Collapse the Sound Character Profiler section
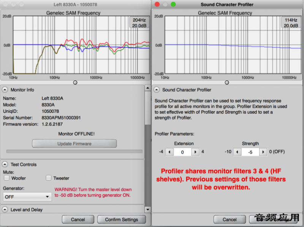This screenshot has width=304, height=227. 157,90
